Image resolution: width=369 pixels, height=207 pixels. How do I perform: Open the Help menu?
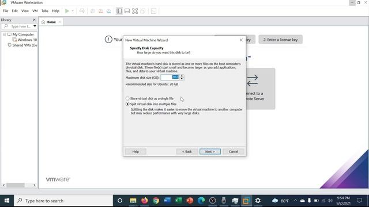[x=55, y=11]
